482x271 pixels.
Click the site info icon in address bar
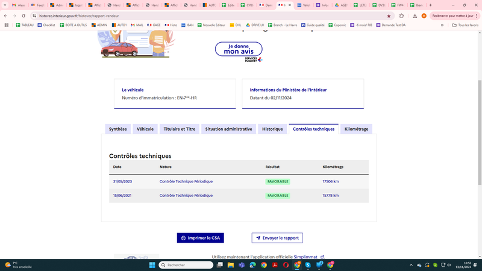(x=34, y=16)
